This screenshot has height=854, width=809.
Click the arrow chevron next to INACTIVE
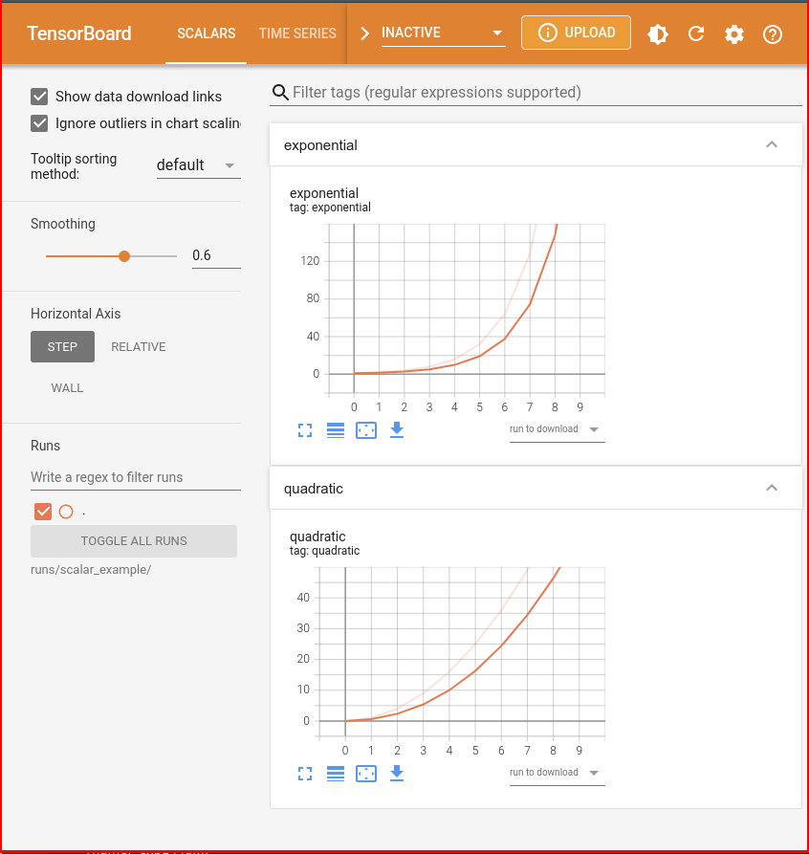[x=364, y=33]
